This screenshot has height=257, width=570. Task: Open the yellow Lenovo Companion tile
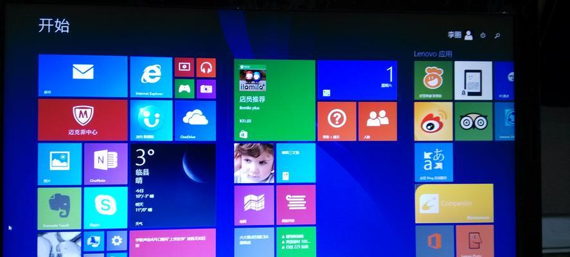pos(454,204)
